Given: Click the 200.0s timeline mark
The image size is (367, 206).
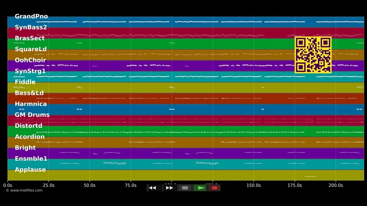Looking at the screenshot, I should (x=336, y=185).
